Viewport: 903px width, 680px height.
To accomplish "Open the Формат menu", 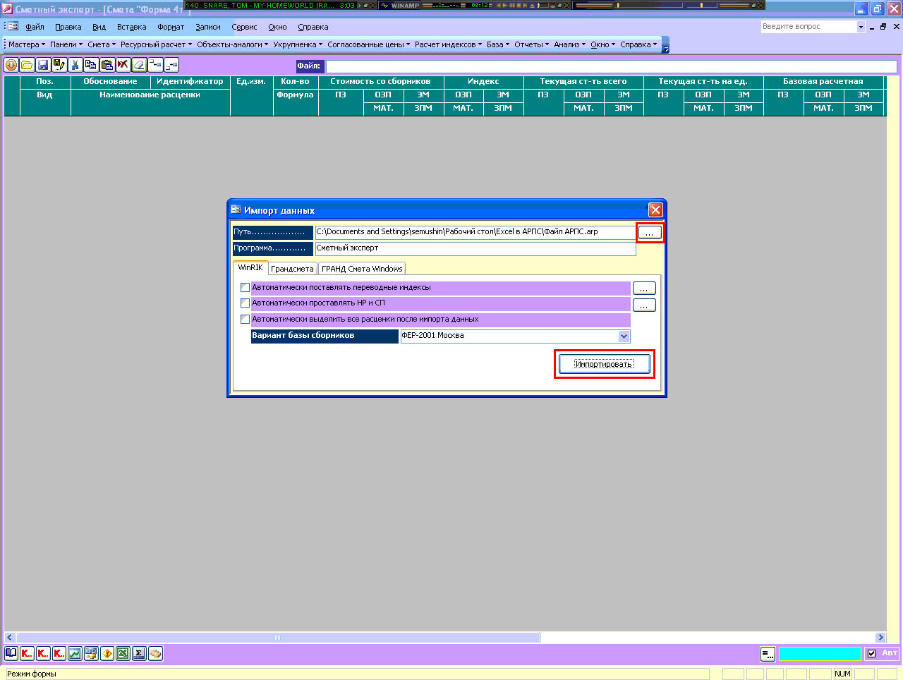I will tap(171, 27).
